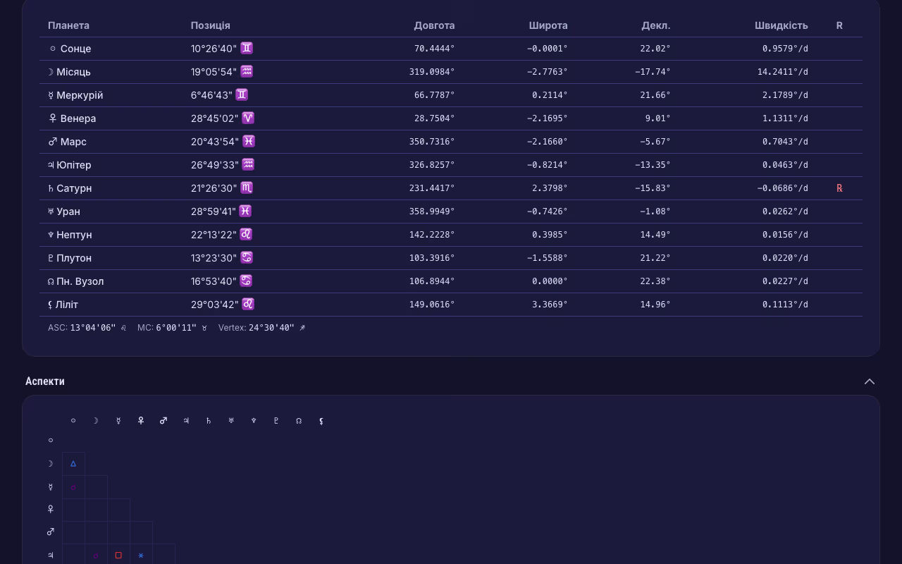Screen dimensions: 902x564
Task: Select the Плутон planet row name
Action: [73, 258]
